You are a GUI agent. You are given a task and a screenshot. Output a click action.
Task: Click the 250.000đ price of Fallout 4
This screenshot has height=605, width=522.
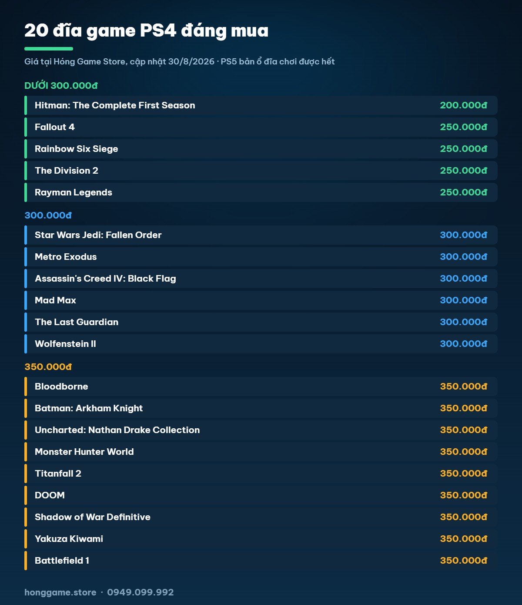463,127
